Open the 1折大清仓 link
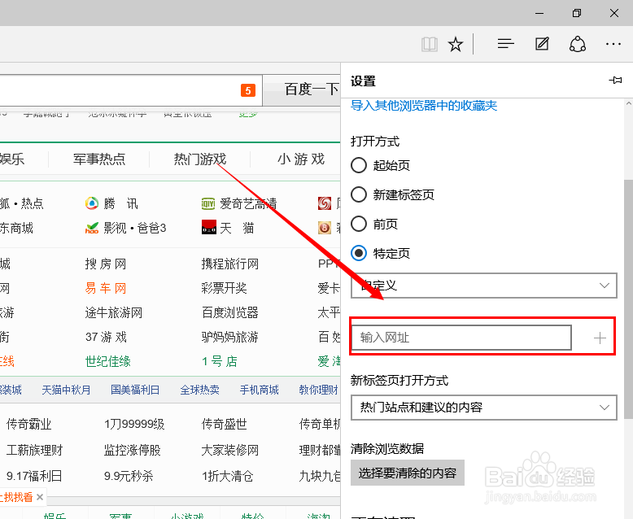Screen dimensions: 633x519 click(227, 476)
